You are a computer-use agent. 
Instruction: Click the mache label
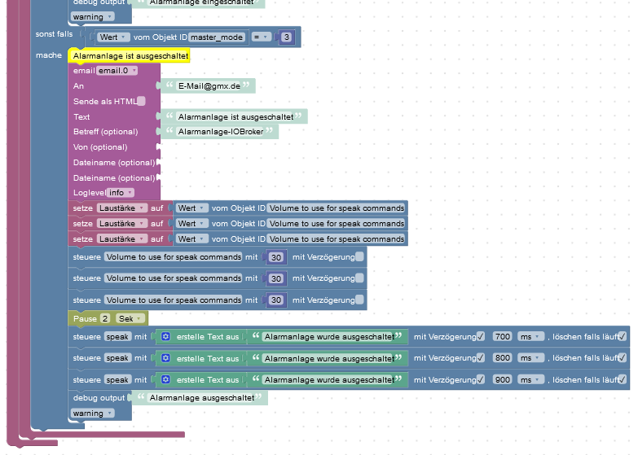(x=49, y=55)
